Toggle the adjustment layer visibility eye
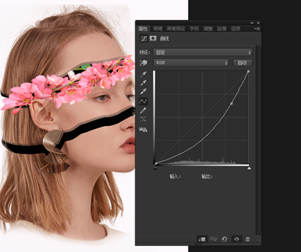The image size is (301, 252). (x=237, y=239)
